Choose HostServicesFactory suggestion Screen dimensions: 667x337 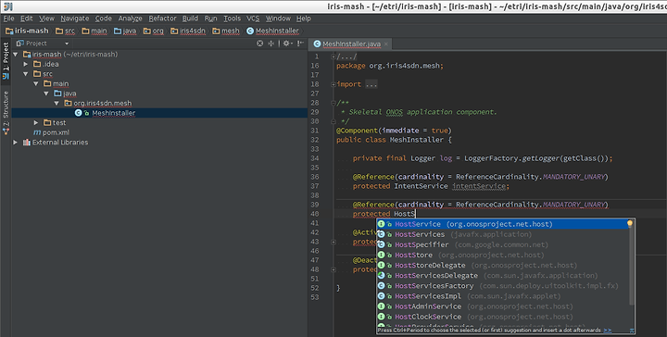pyautogui.click(x=503, y=286)
